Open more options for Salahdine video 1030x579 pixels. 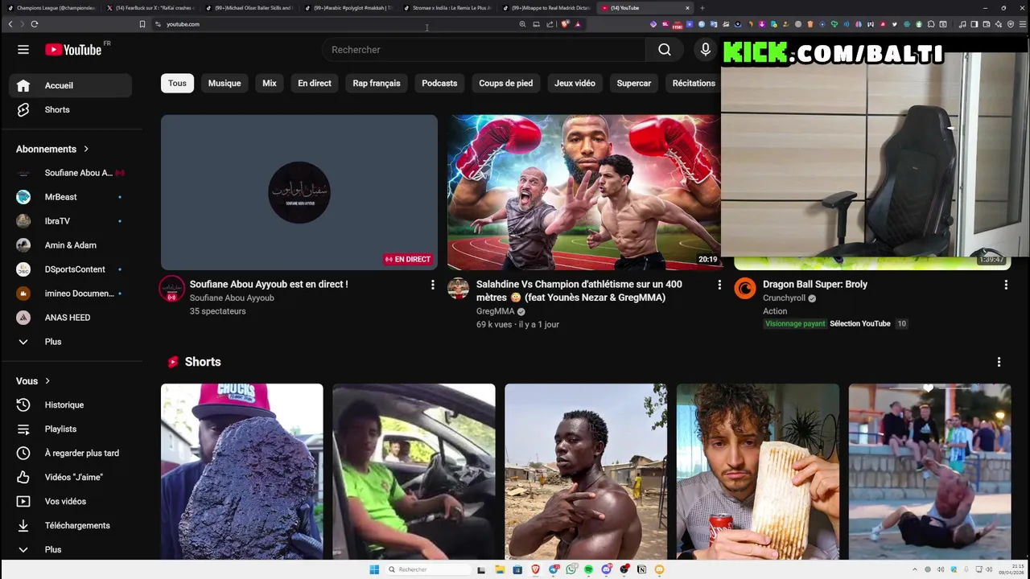point(719,285)
